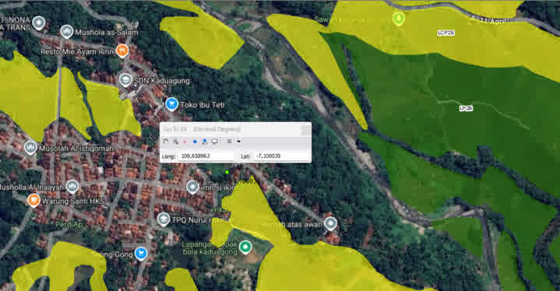
Task: Select the SDN Kaduagung school marker
Action: pos(125,80)
